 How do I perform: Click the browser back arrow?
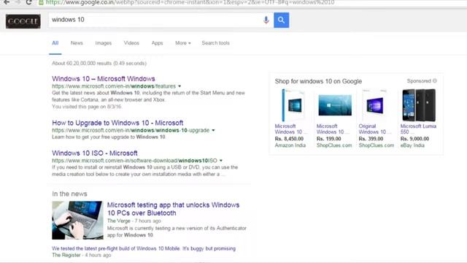coord(7,2)
